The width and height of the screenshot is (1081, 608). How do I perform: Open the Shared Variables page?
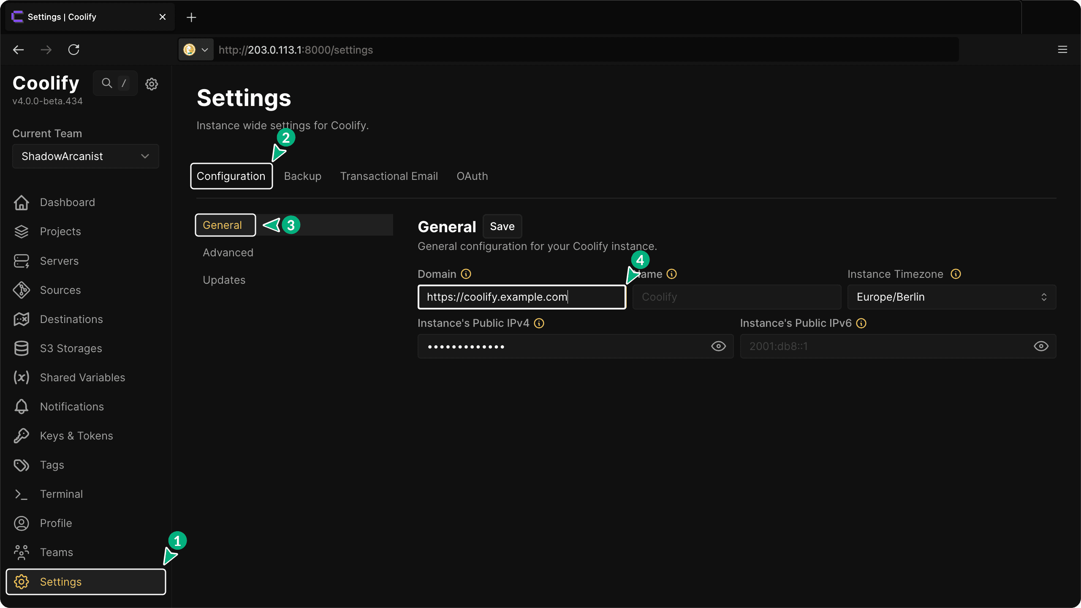[82, 377]
